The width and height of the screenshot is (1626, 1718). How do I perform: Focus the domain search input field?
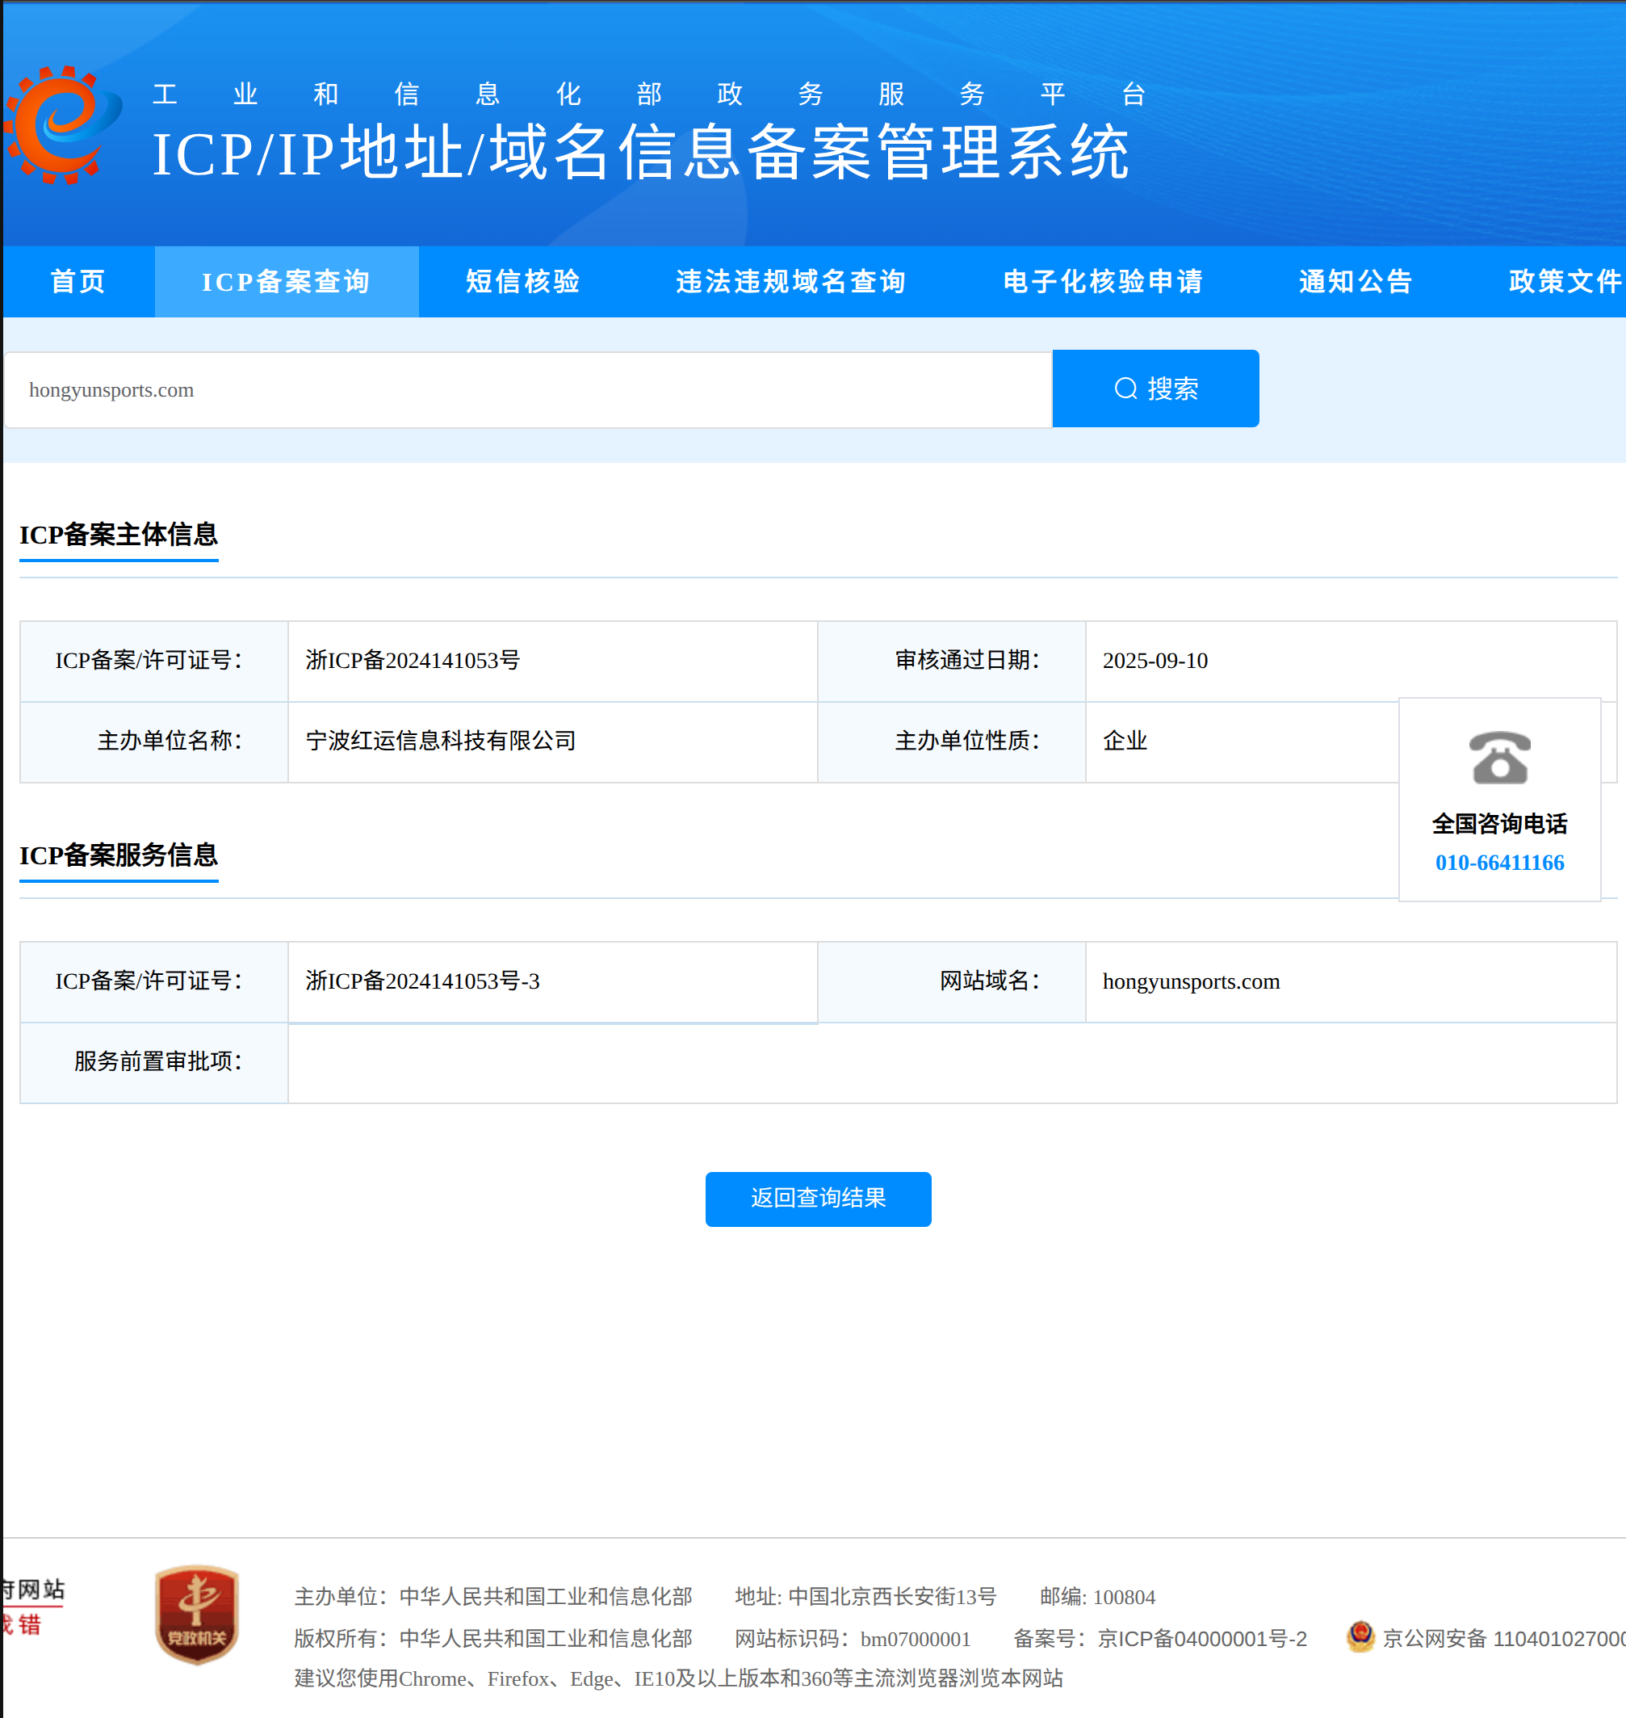pyautogui.click(x=527, y=389)
